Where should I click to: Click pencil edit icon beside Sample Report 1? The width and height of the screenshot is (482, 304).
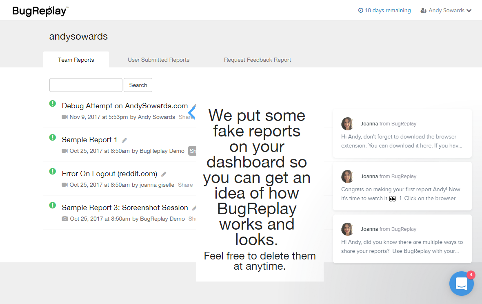point(124,140)
